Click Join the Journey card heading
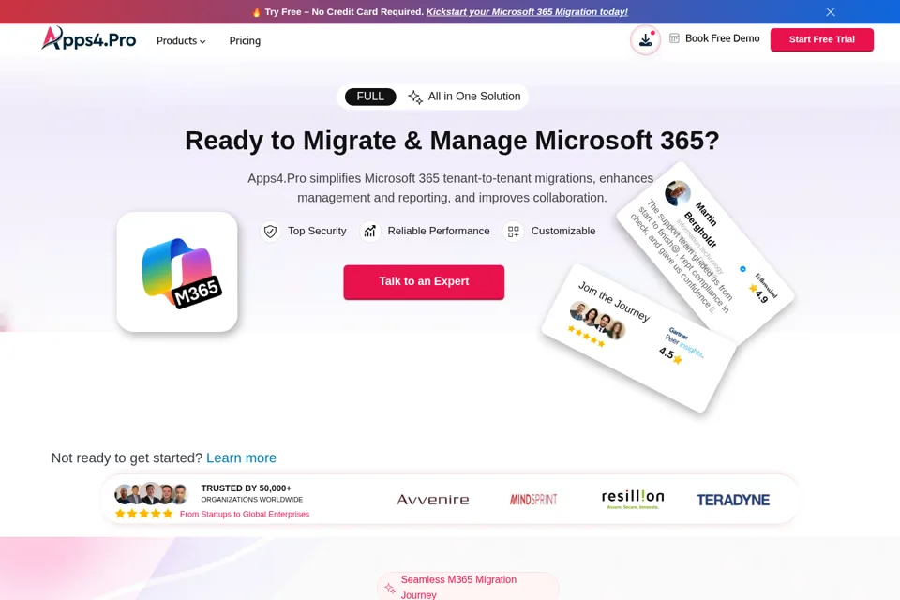The image size is (900, 600). coord(613,302)
